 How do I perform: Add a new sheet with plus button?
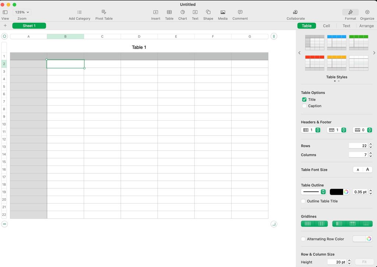click(5, 26)
